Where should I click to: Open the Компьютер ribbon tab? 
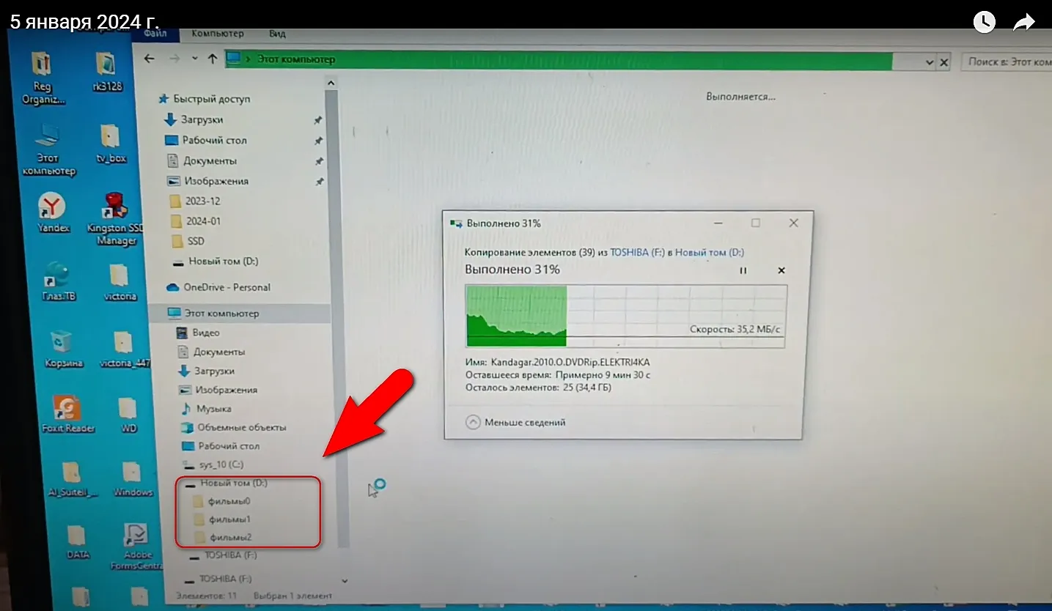218,34
